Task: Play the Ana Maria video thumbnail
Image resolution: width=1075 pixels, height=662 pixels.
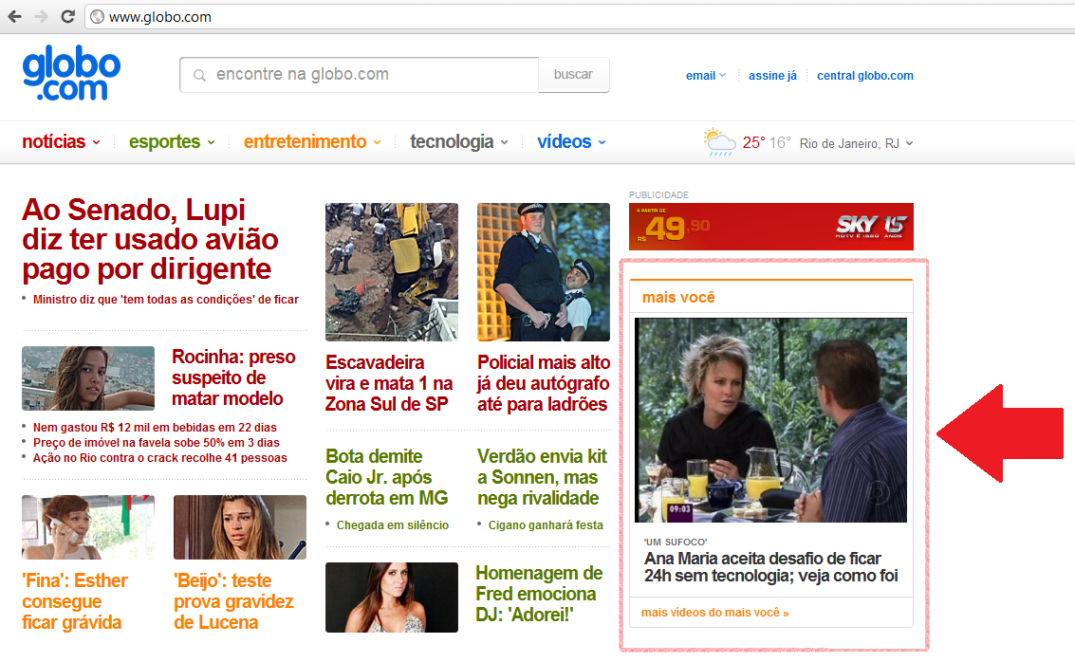Action: pos(770,419)
